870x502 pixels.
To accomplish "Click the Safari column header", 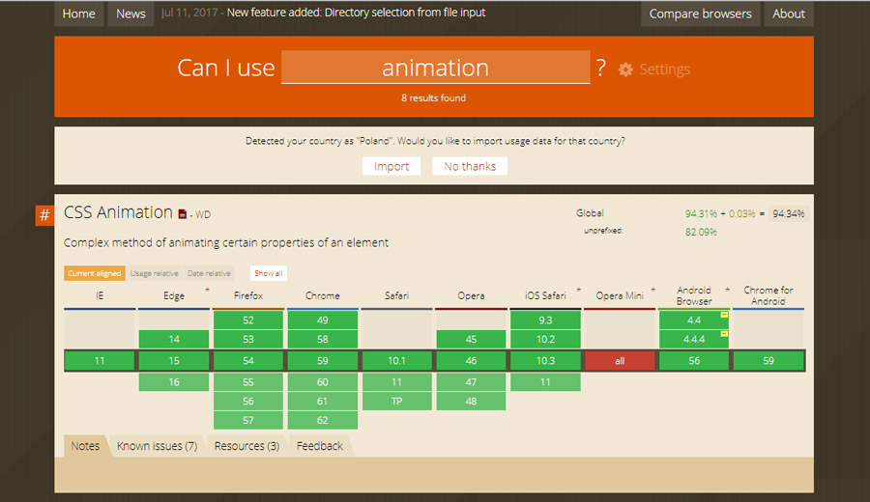I will tap(396, 295).
